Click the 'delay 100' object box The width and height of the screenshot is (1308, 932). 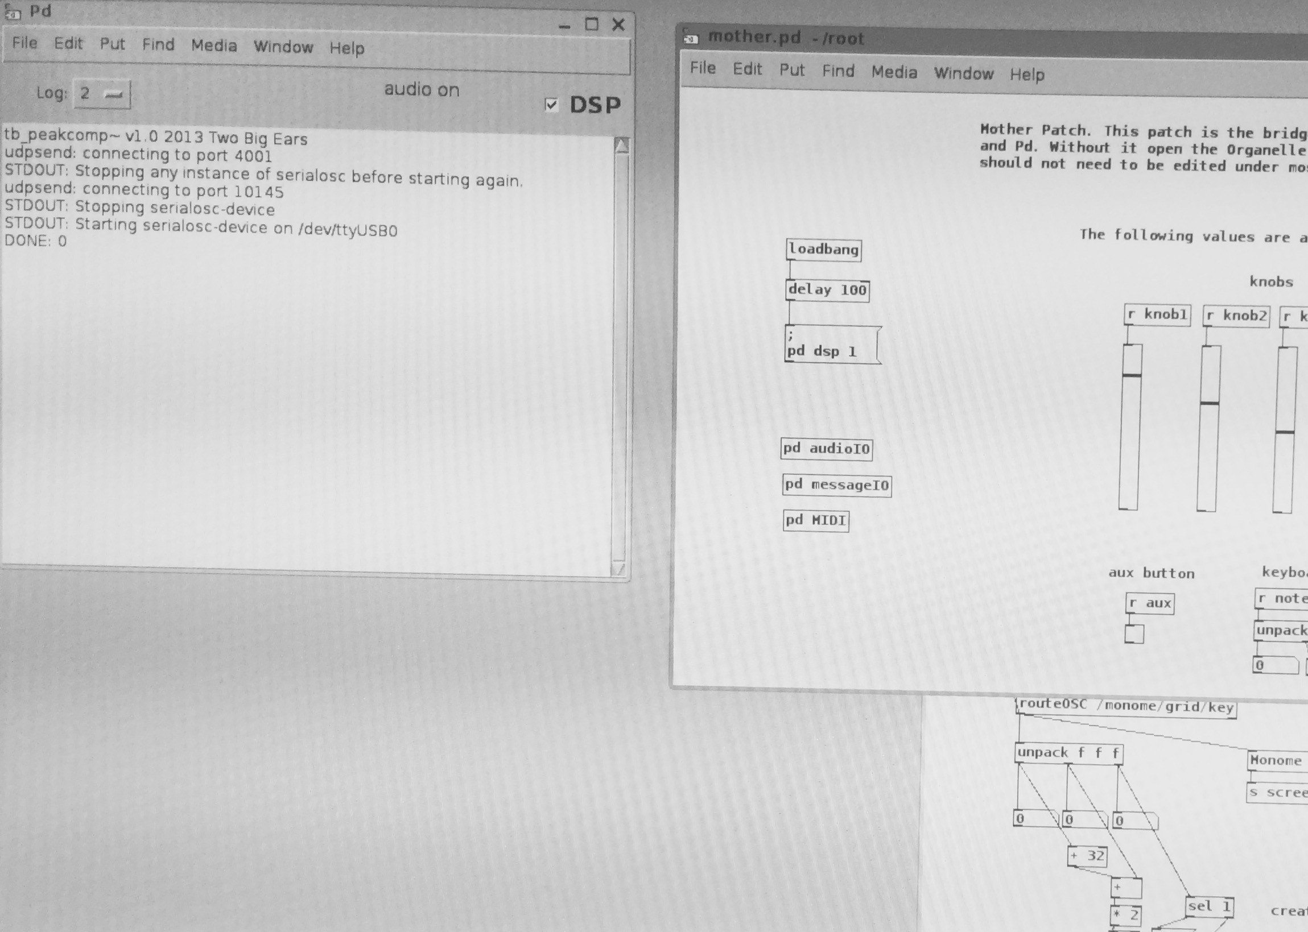tap(827, 291)
